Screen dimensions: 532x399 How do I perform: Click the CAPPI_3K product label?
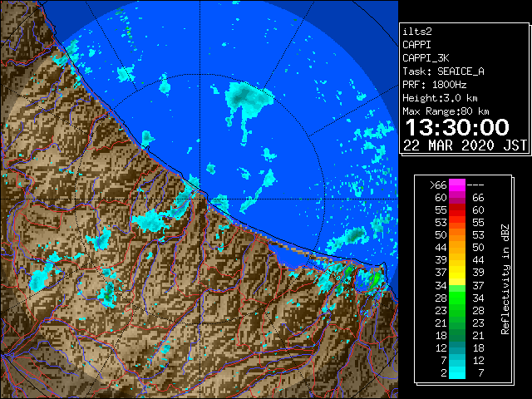tap(426, 58)
